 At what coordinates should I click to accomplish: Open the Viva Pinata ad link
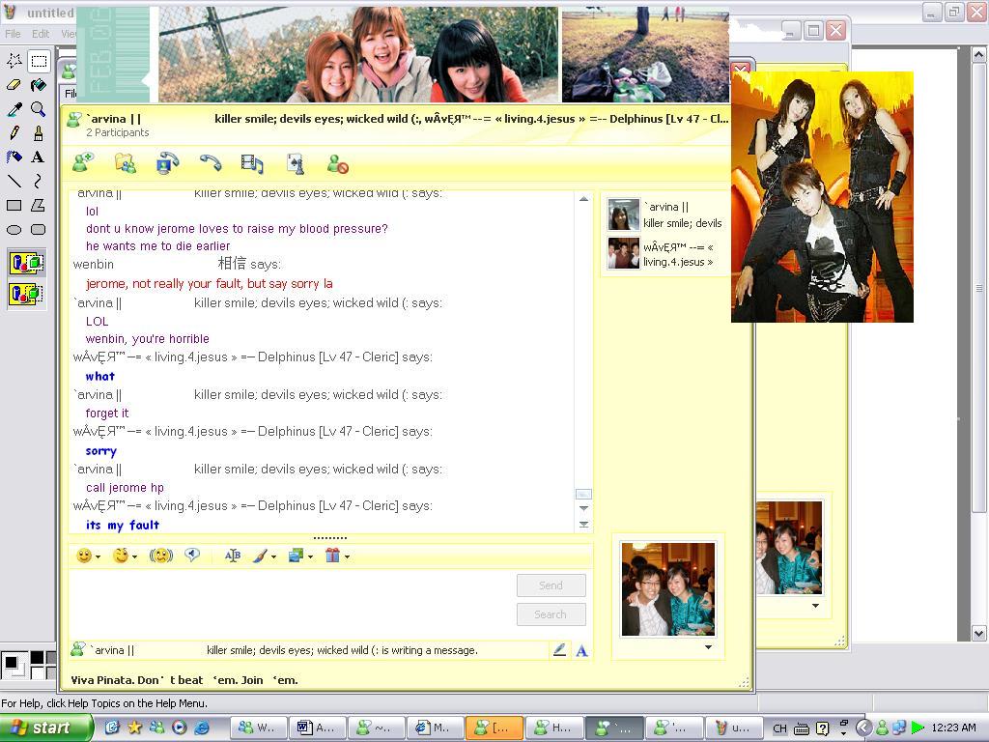184,680
